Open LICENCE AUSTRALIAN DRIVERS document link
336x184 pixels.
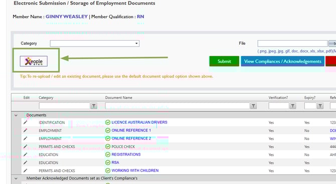pos(139,122)
